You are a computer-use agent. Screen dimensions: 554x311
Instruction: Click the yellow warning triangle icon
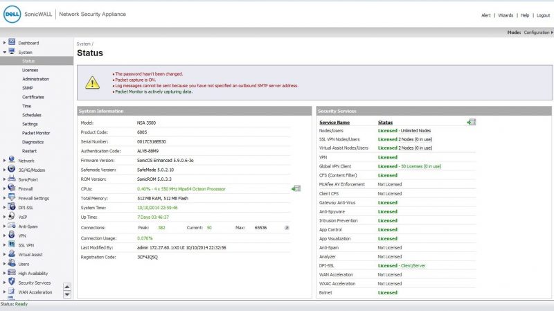click(x=92, y=82)
